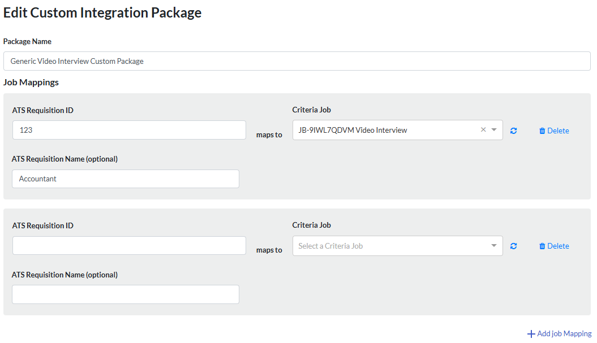The height and width of the screenshot is (343, 597).
Task: Click the ATS Requisition ID field containing 123
Action: click(x=129, y=130)
